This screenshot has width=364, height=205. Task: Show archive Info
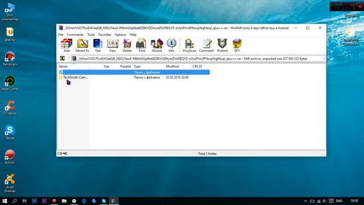[171, 46]
